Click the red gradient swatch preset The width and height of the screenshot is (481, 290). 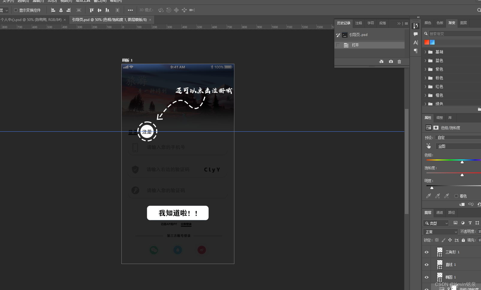(x=427, y=42)
